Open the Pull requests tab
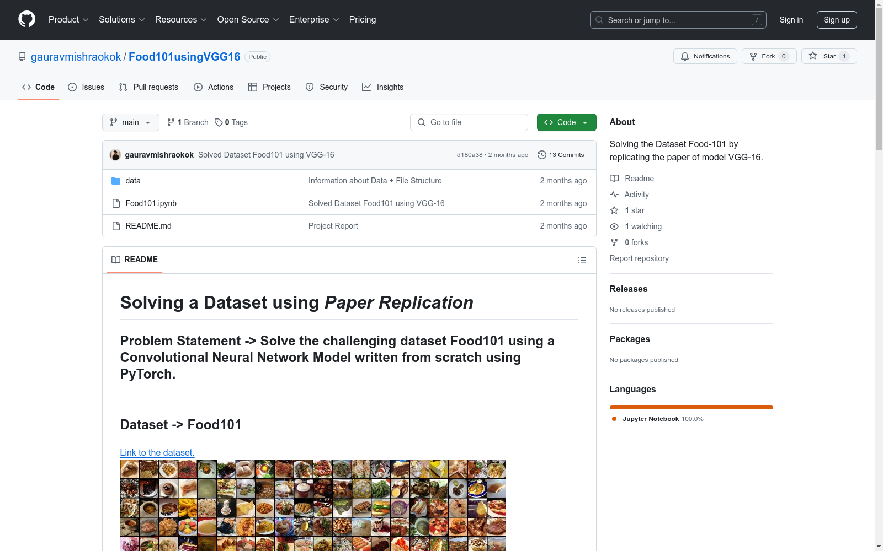The height and width of the screenshot is (551, 883). [148, 87]
